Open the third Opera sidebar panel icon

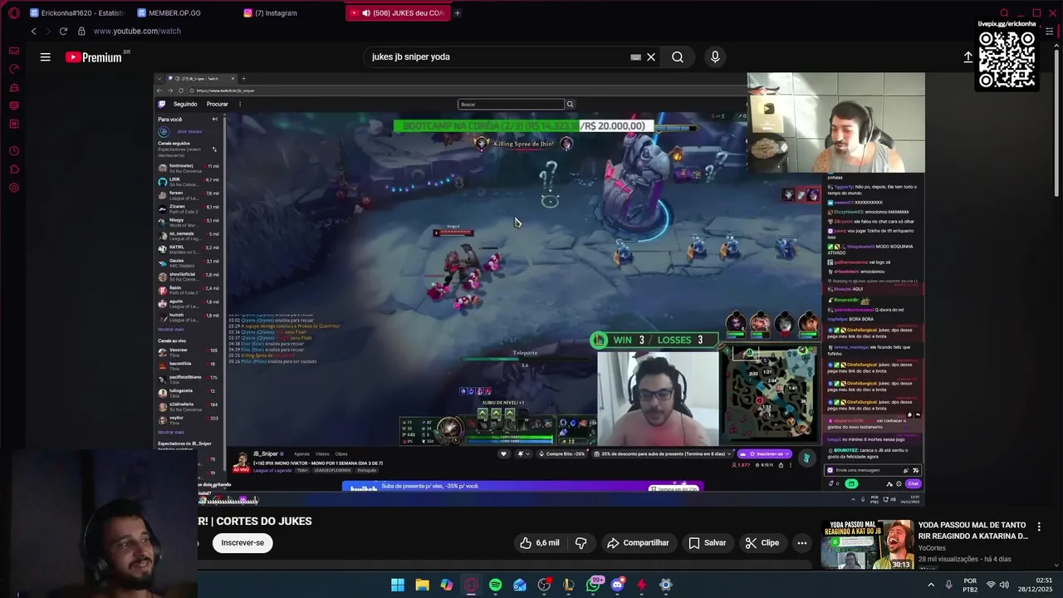pyautogui.click(x=13, y=87)
